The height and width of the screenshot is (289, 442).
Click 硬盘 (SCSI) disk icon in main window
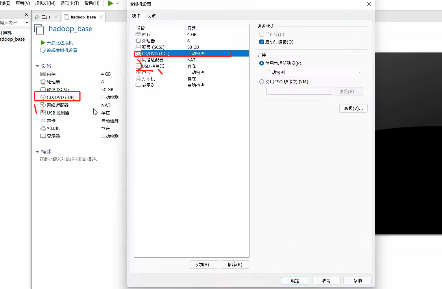click(x=43, y=89)
